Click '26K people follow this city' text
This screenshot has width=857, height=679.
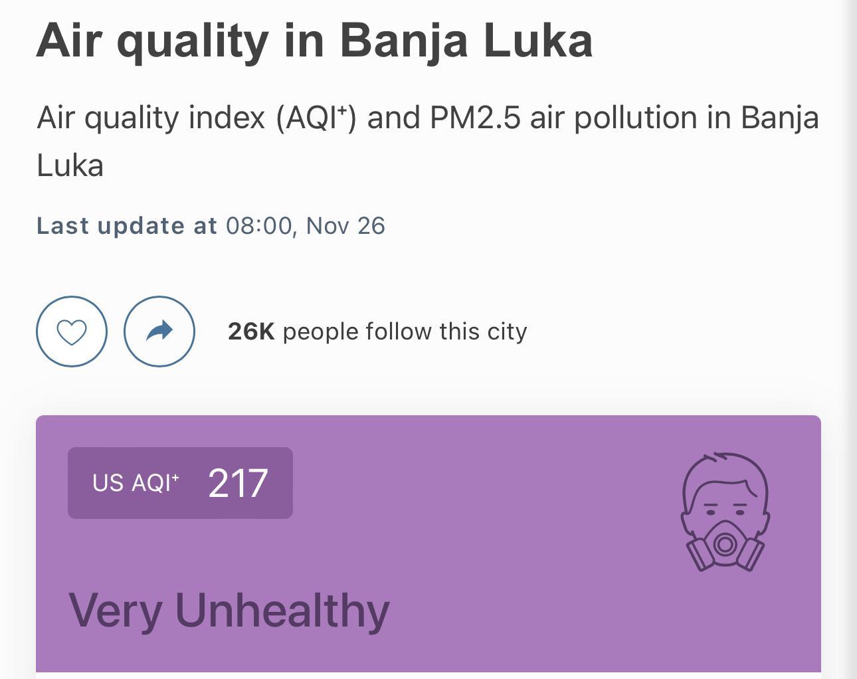coord(377,331)
